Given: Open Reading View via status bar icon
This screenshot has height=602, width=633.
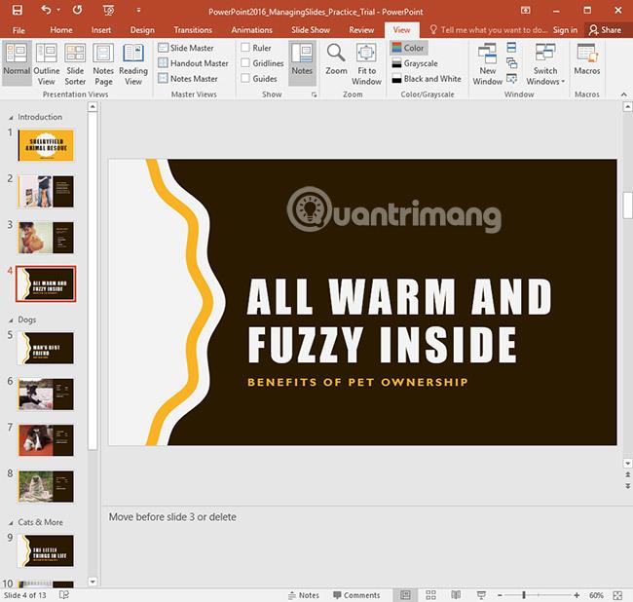Looking at the screenshot, I should point(456,595).
